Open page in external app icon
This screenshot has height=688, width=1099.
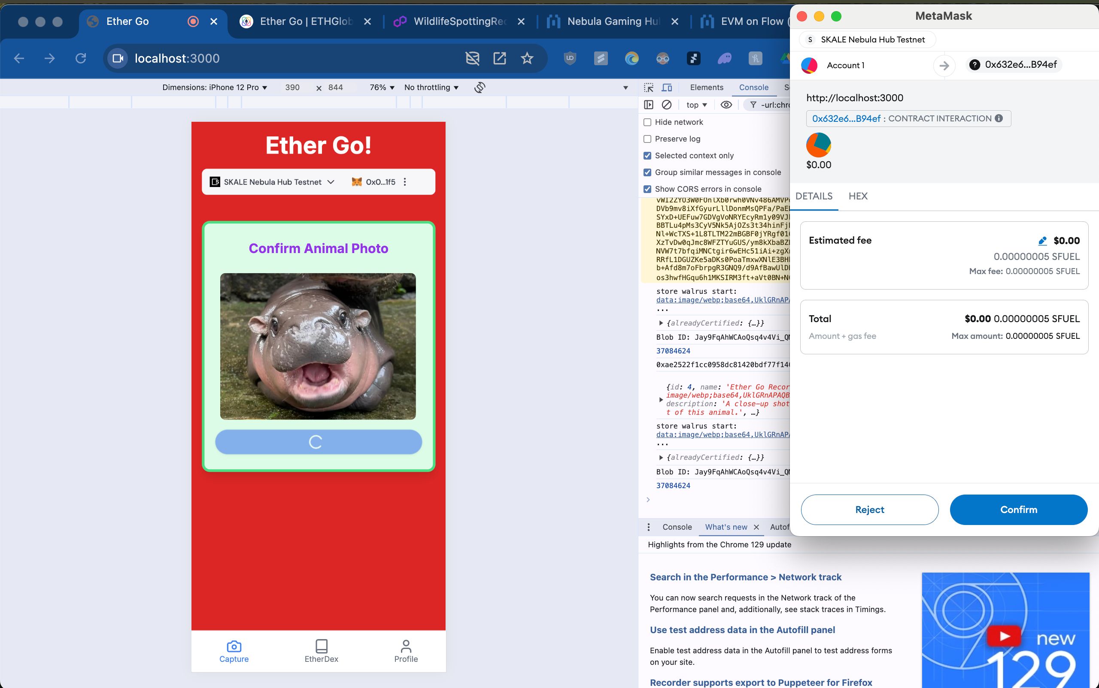click(500, 58)
